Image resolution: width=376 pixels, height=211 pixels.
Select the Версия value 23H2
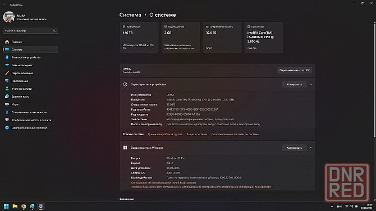[x=169, y=163]
